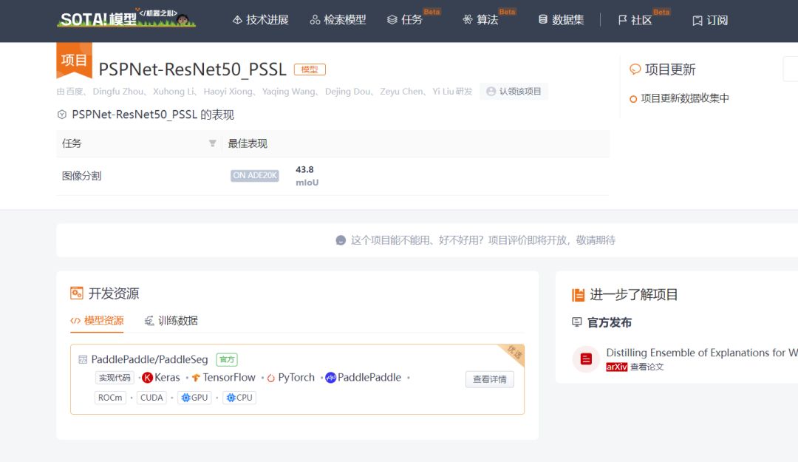Click the 项目更新 speech bubble icon

[635, 69]
